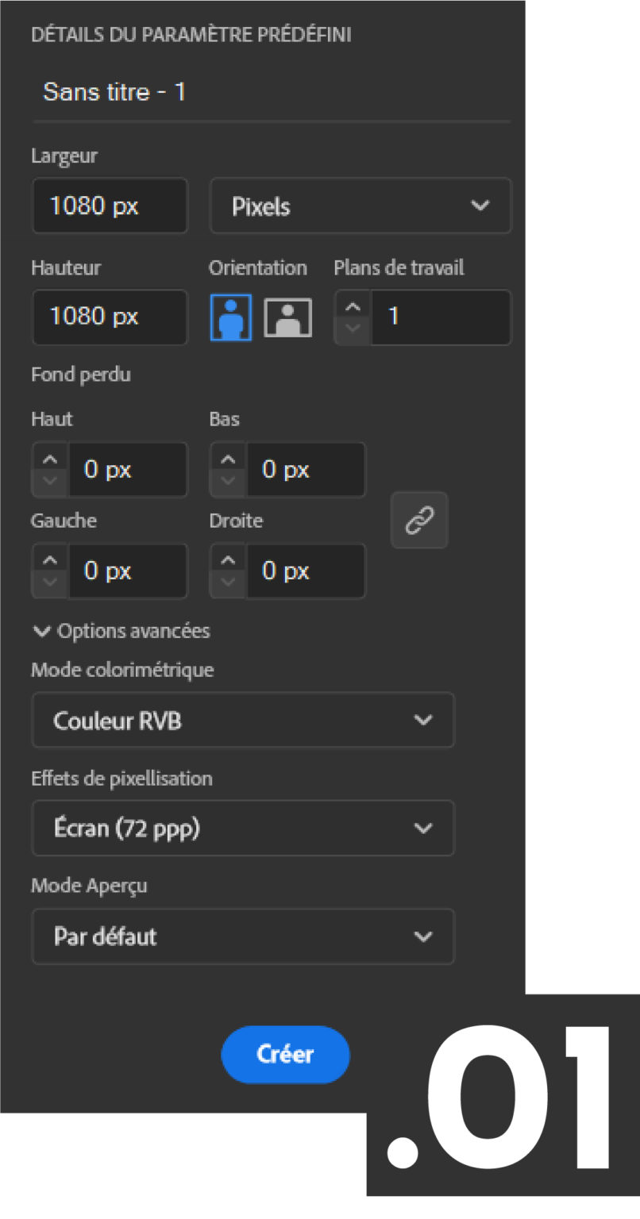This screenshot has height=1219, width=640.
Task: Click the bleed values link icon
Action: click(x=419, y=520)
